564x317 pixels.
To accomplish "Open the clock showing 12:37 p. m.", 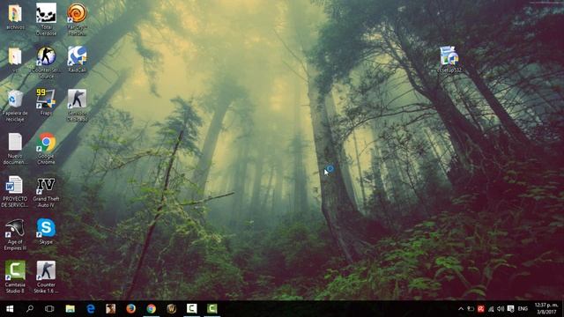I will pyautogui.click(x=546, y=309).
